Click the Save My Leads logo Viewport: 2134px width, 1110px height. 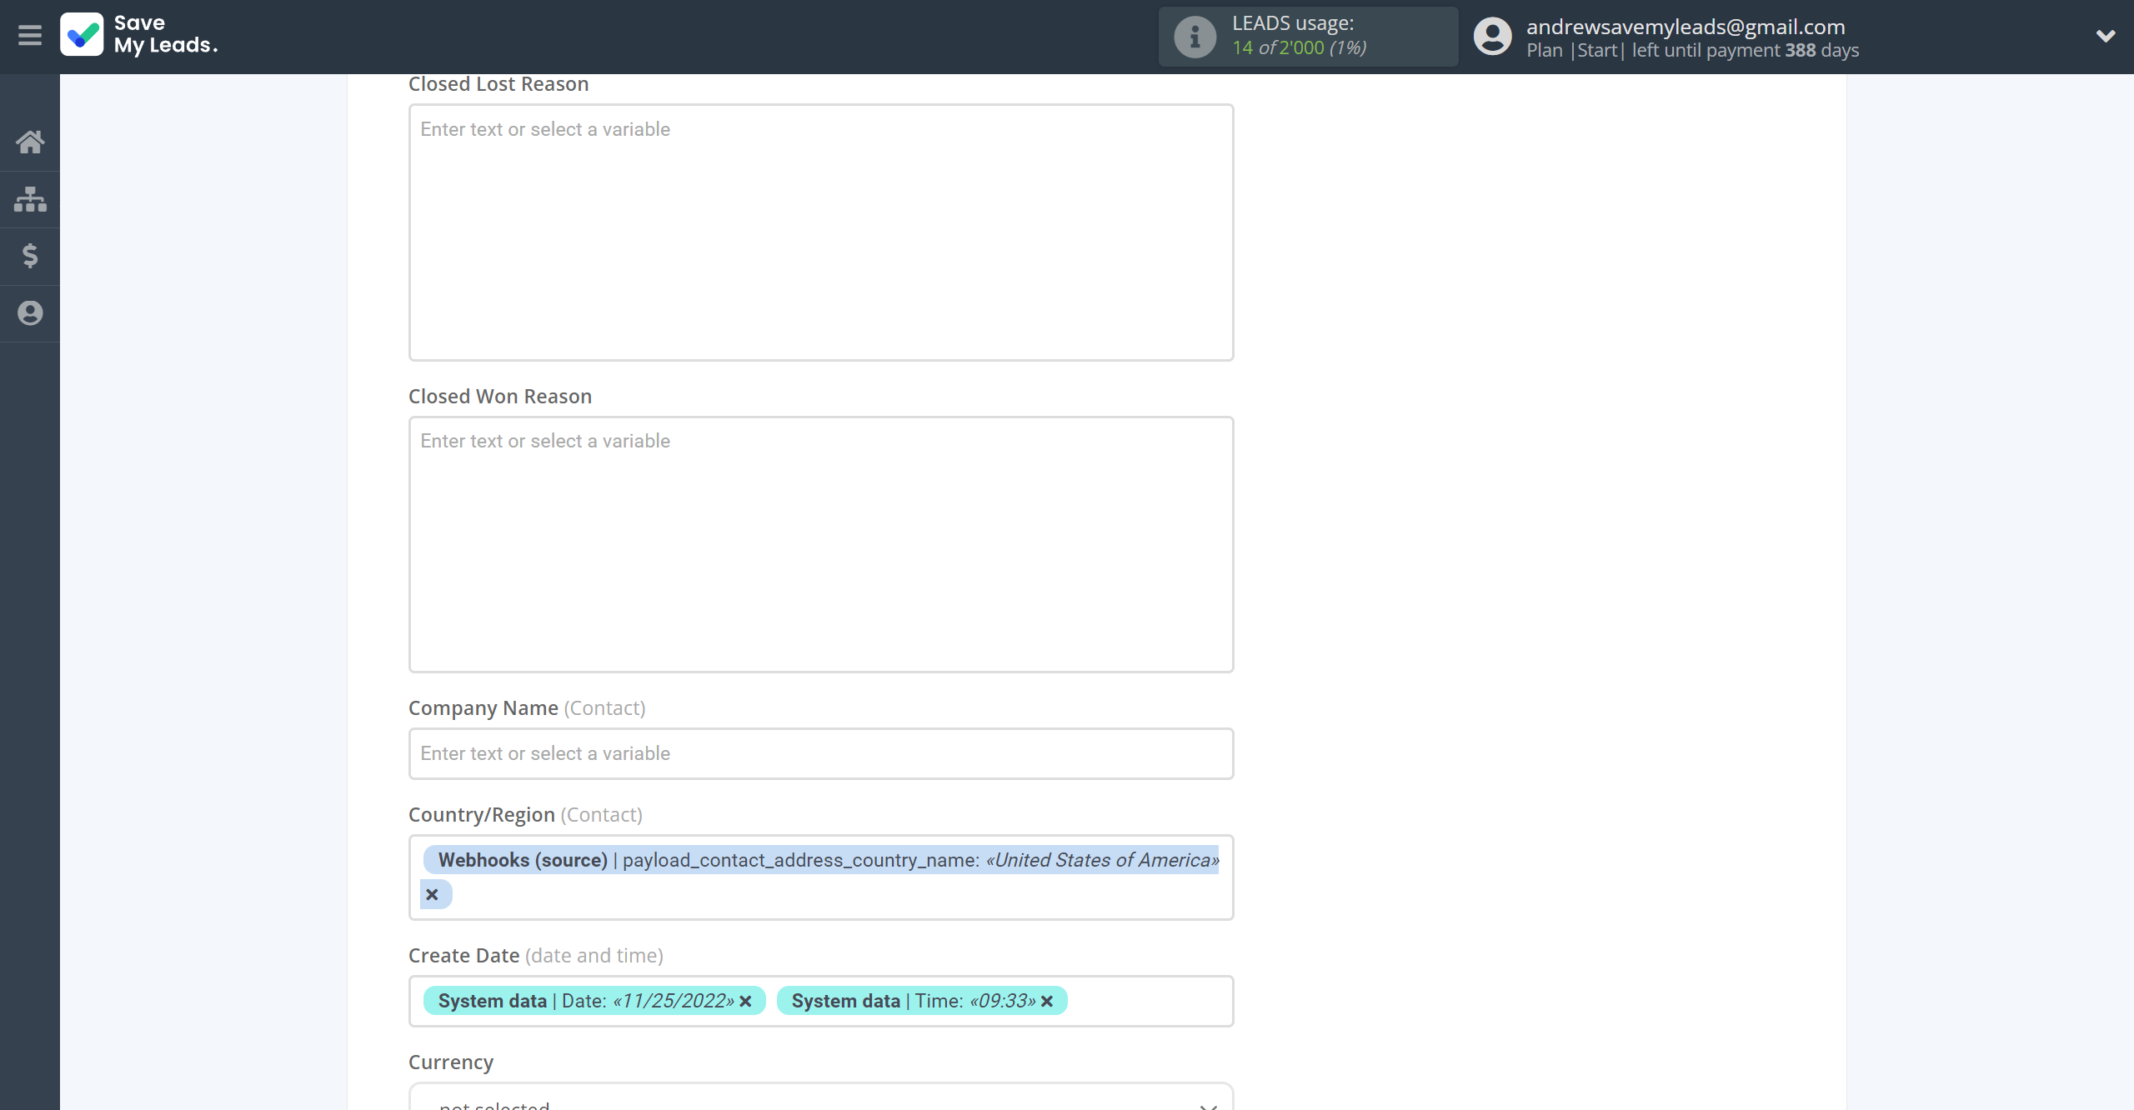pyautogui.click(x=139, y=35)
